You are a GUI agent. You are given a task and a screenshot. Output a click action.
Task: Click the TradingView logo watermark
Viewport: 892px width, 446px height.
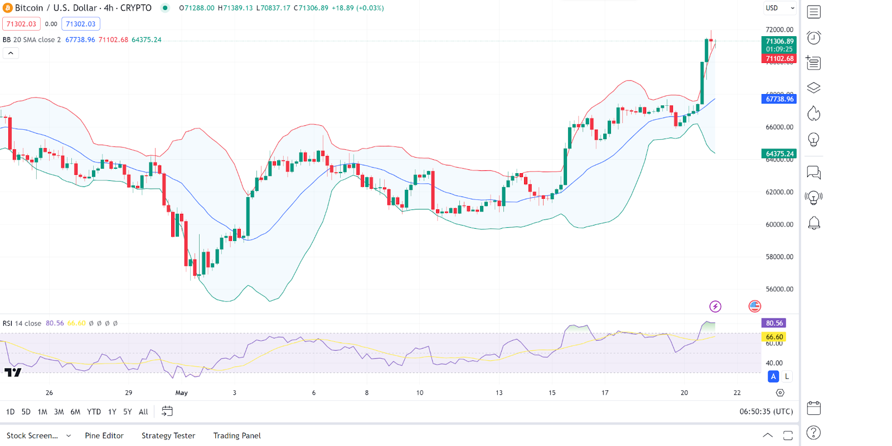point(13,373)
